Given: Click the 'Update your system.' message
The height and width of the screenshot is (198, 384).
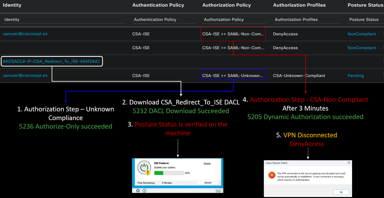Looking at the screenshot, I should 165,167.
